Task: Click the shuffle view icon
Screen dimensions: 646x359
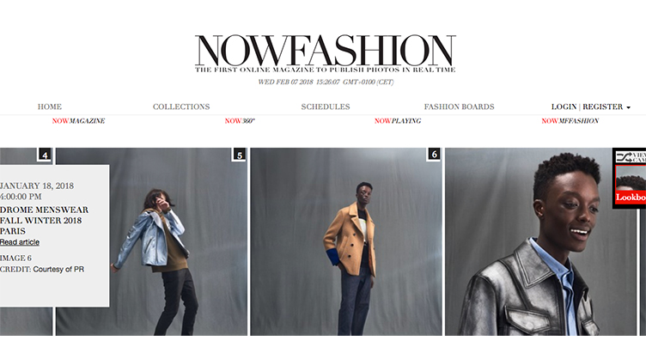Action: pyautogui.click(x=624, y=157)
